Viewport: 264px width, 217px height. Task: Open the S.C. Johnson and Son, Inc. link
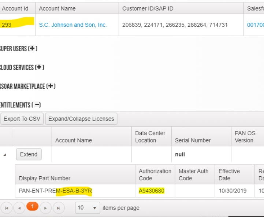tap(73, 25)
